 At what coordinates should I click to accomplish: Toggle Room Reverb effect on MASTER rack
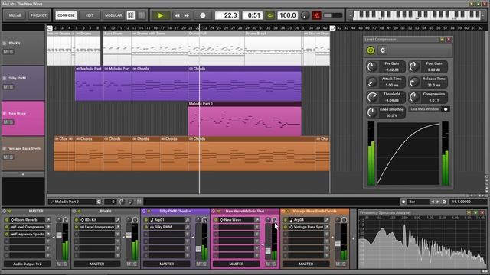point(6,220)
